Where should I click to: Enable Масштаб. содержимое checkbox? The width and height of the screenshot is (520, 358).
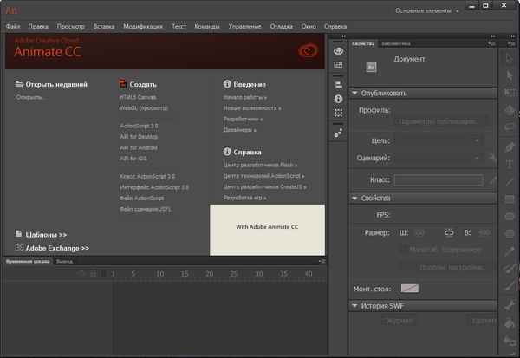403,249
